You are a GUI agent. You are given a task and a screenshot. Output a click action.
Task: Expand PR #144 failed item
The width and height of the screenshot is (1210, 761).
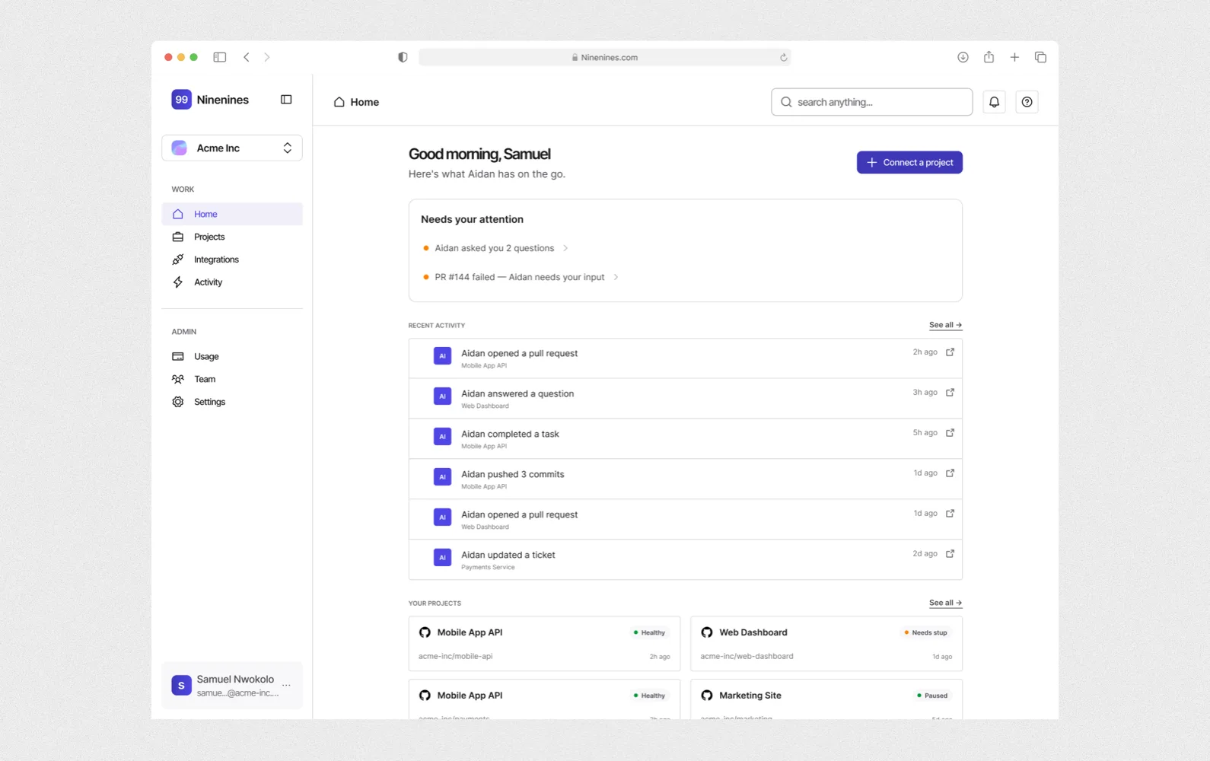coord(521,277)
